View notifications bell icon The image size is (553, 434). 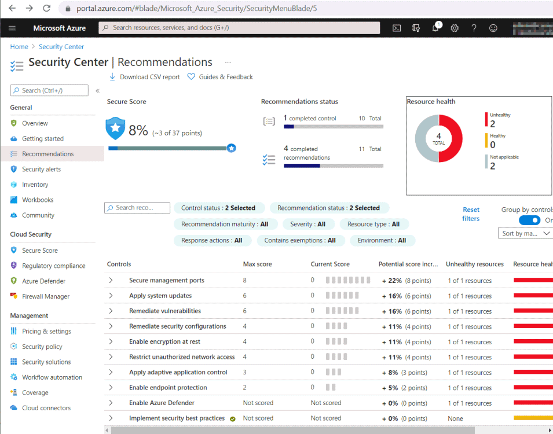pos(436,28)
